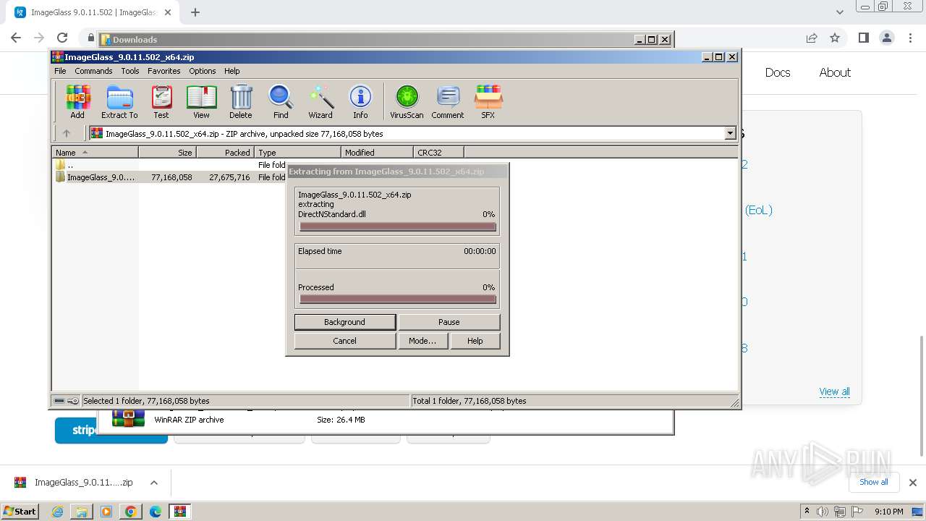Screen dimensions: 926x521
Task: Sort file list by Size column
Action: pos(167,152)
